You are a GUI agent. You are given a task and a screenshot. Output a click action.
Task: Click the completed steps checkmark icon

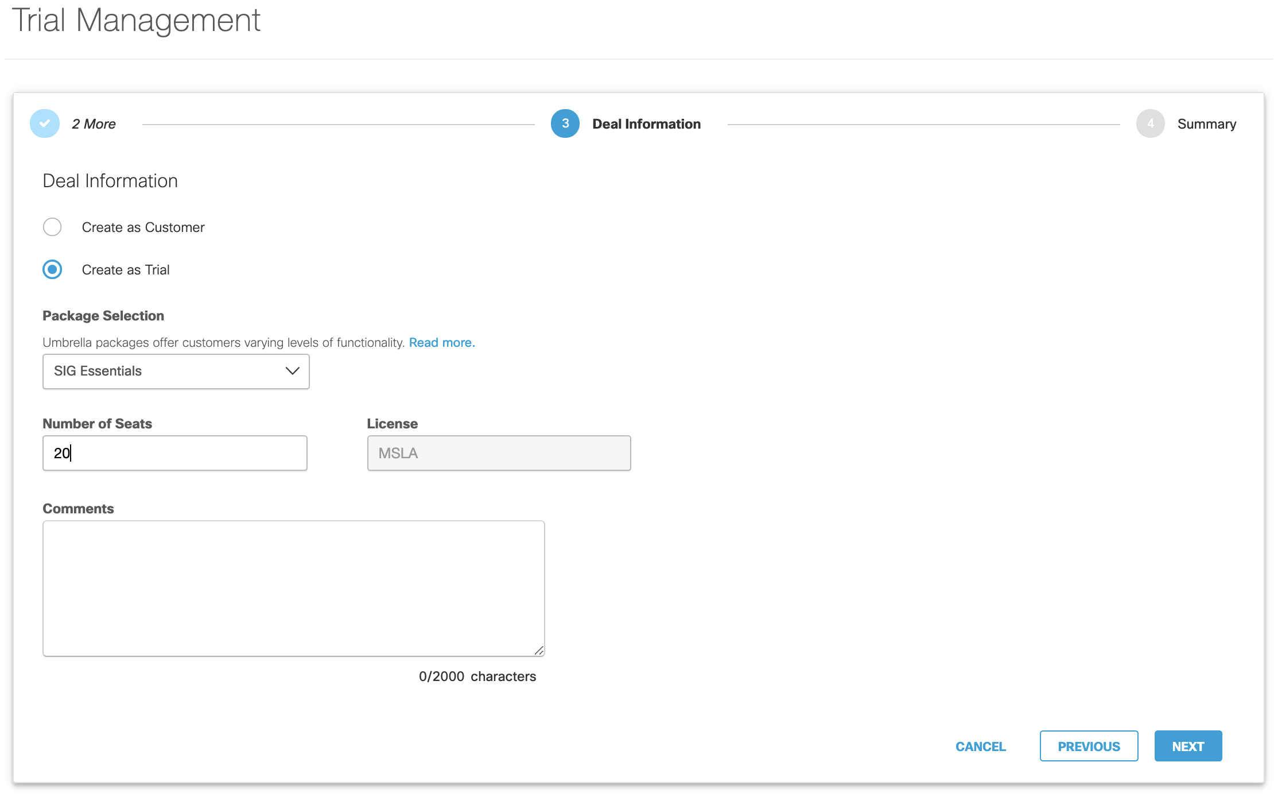(x=45, y=123)
